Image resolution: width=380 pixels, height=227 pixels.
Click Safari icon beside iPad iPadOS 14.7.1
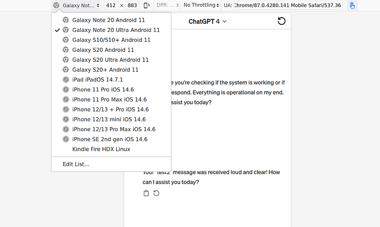(66, 79)
